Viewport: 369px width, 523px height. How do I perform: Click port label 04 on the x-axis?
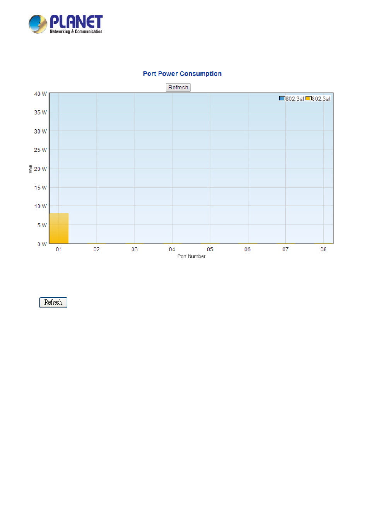172,249
